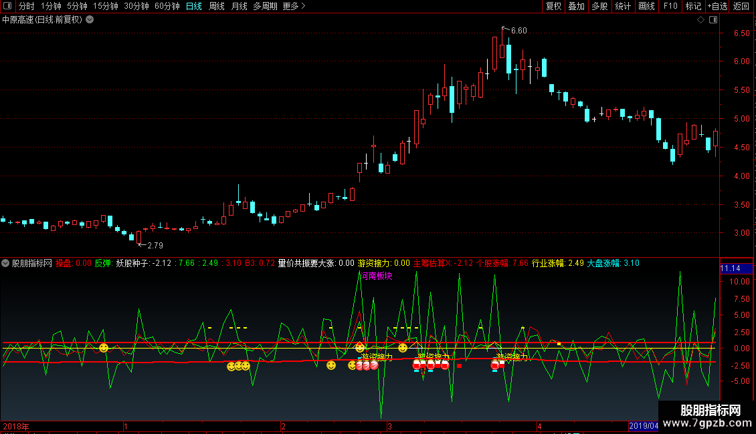This screenshot has height=434, width=756.
Task: Open the 多周期 multi-period view
Action: [x=265, y=6]
